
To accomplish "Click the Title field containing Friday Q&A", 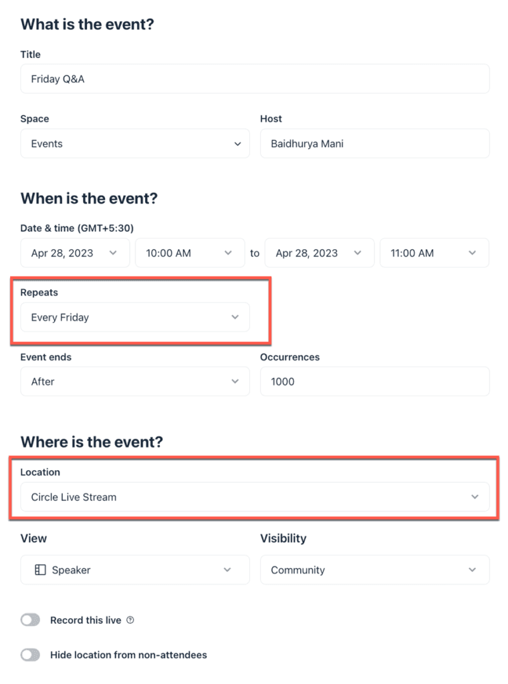I will click(x=255, y=79).
